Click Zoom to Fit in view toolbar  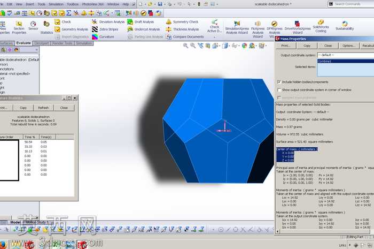click(185, 46)
